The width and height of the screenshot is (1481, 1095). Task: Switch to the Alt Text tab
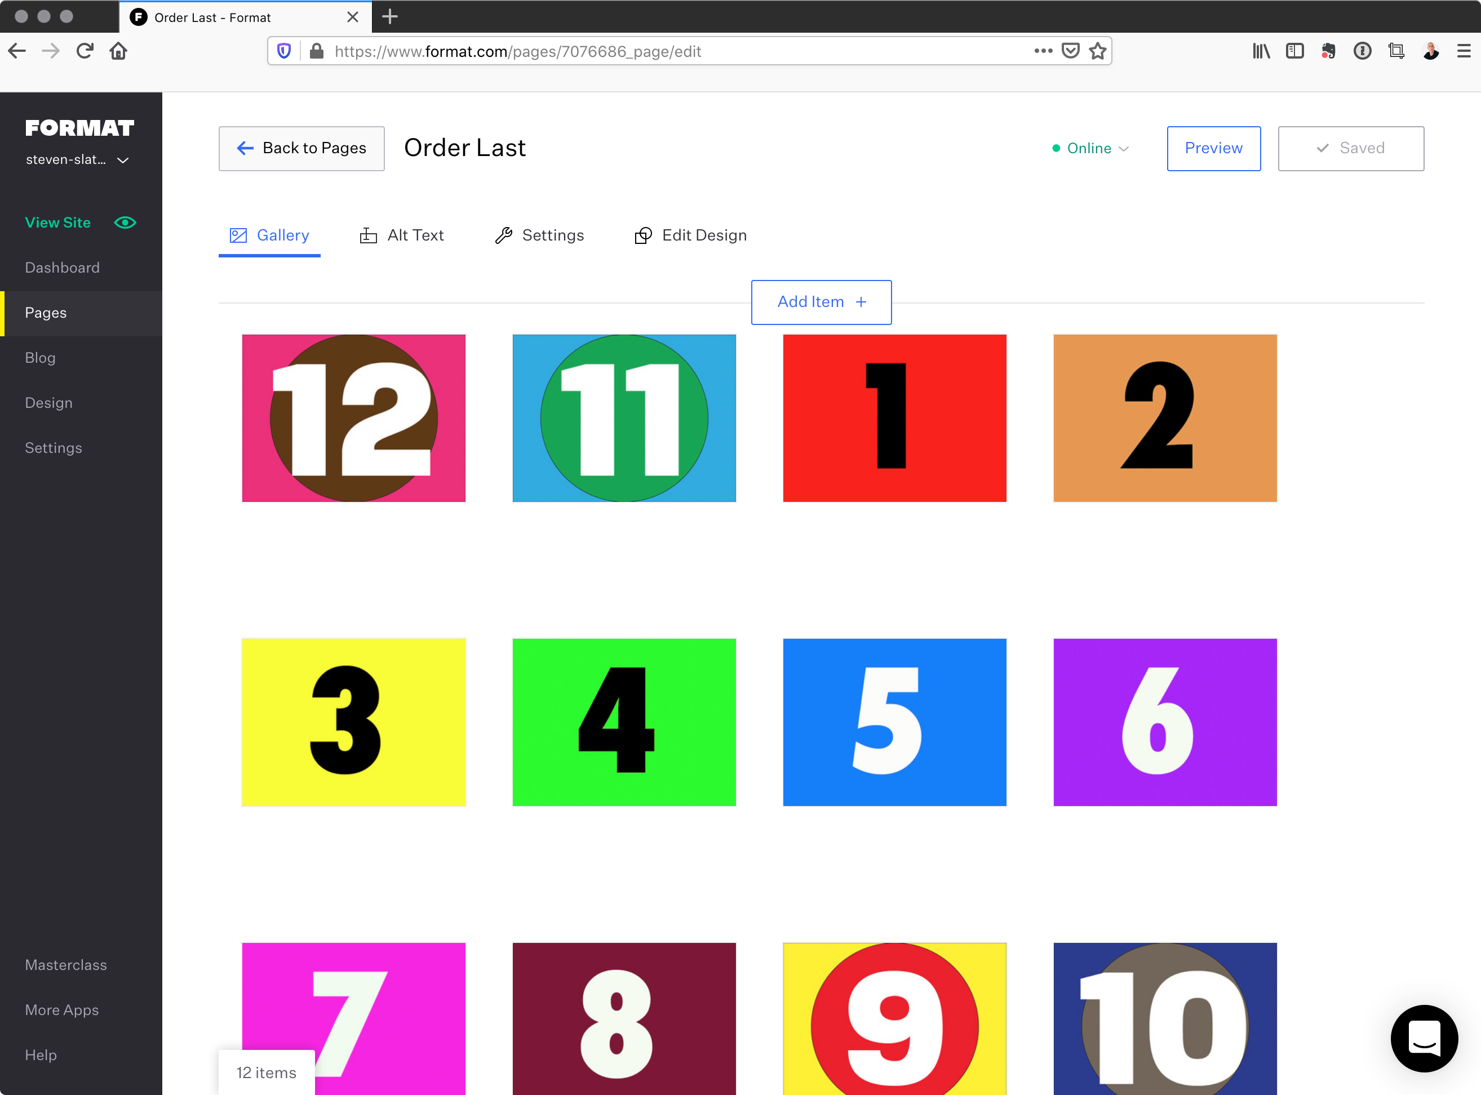pyautogui.click(x=401, y=236)
